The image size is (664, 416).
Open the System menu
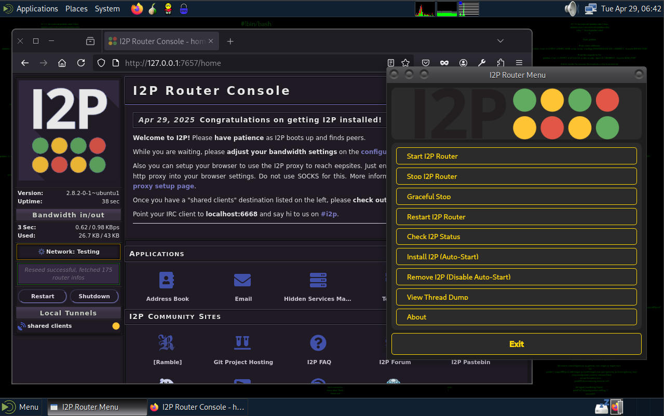tap(107, 9)
